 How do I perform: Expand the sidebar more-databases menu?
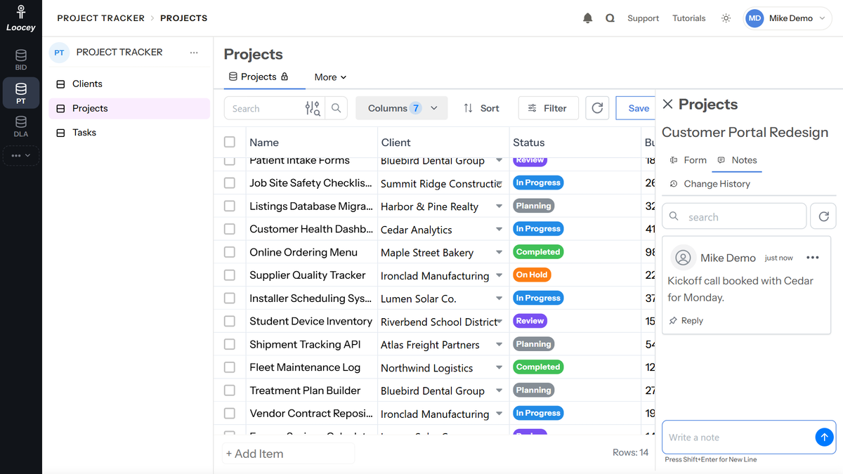click(21, 155)
